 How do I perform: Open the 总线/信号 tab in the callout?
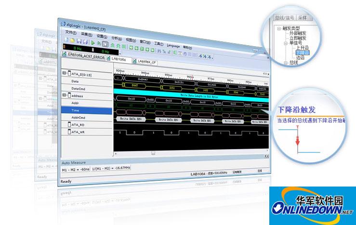point(284,18)
